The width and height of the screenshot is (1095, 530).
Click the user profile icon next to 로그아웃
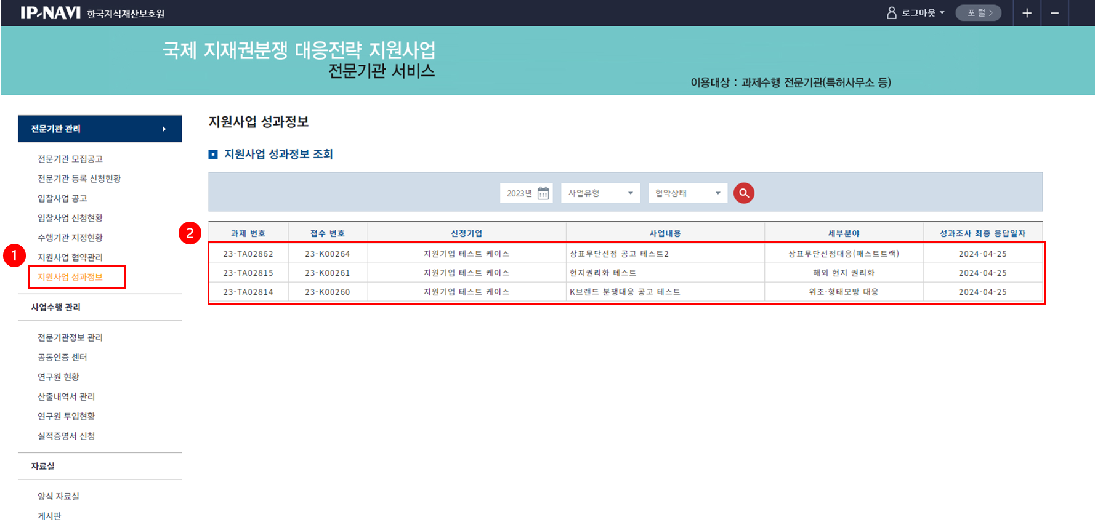click(891, 13)
